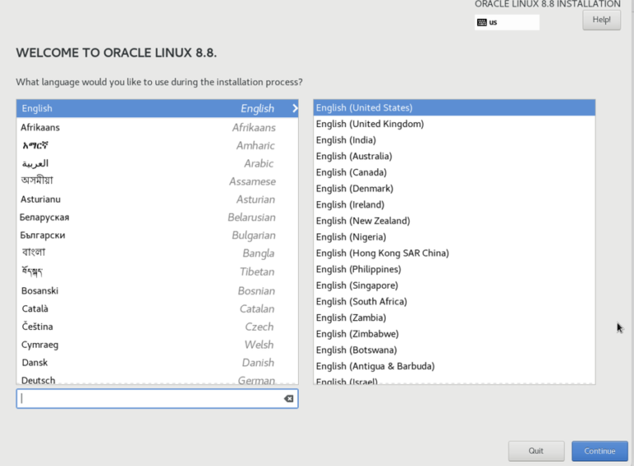The height and width of the screenshot is (466, 634).
Task: Choose Deutsch from the language list
Action: coord(157,380)
